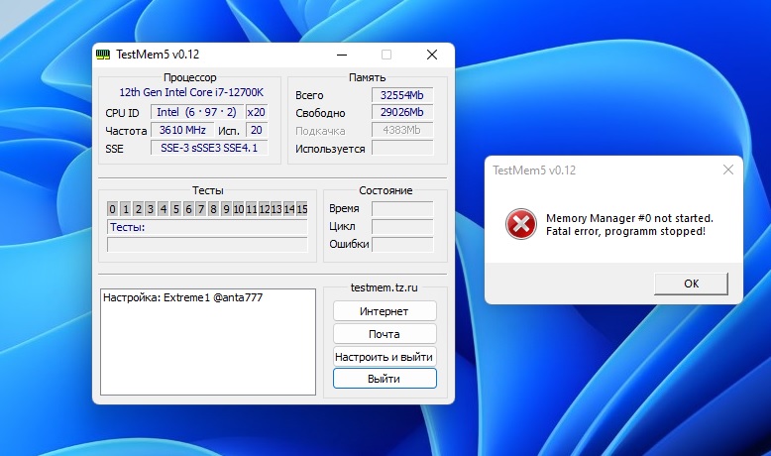Select test box number 6

click(188, 209)
